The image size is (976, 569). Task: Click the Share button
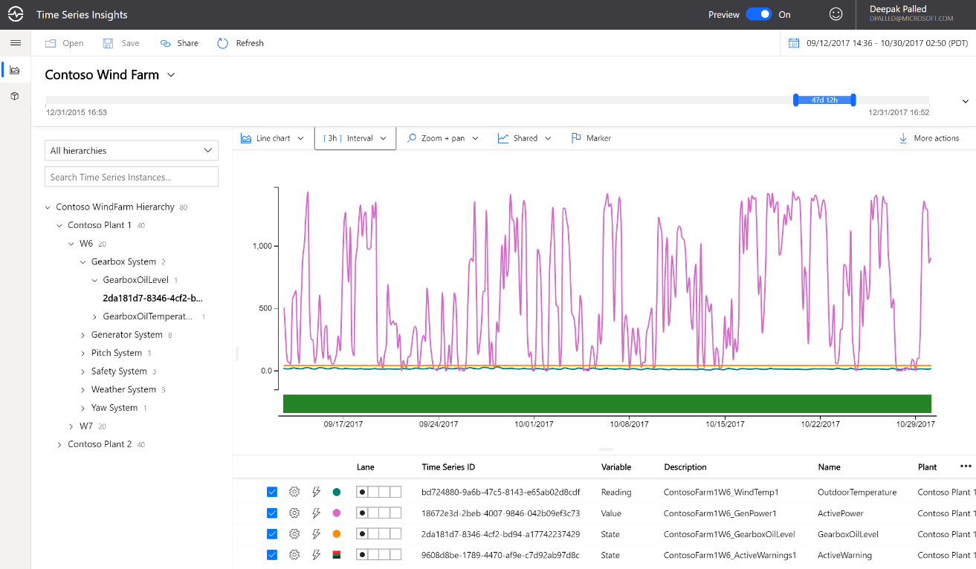(x=178, y=42)
